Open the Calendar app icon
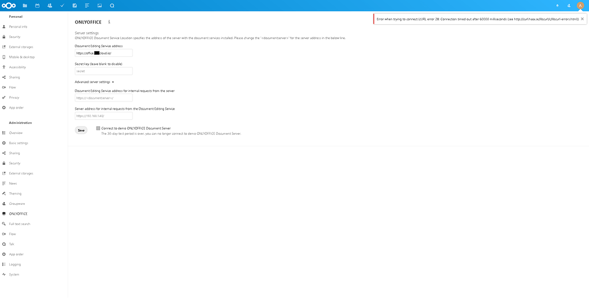This screenshot has width=589, height=299. (37, 6)
